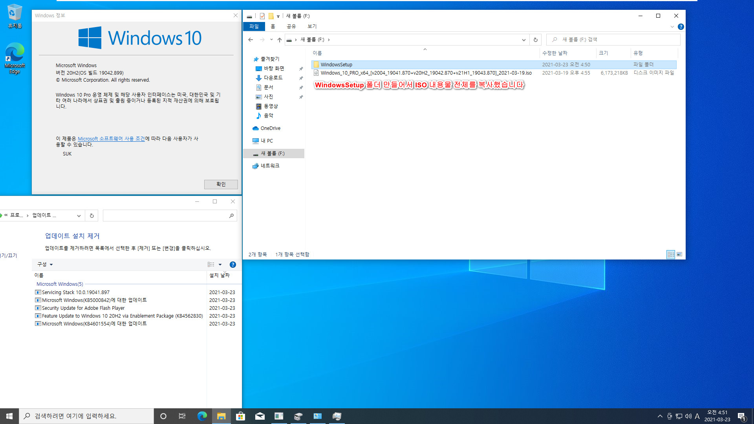The image size is (754, 424).
Task: Open OneDrive in navigation pane
Action: point(270,128)
